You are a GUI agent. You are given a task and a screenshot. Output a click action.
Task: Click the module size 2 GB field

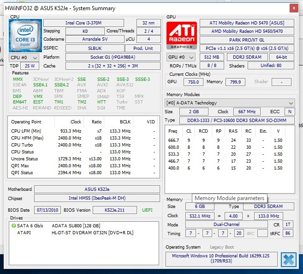pyautogui.click(x=194, y=111)
